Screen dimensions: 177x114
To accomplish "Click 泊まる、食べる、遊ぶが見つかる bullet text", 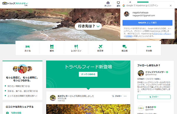I will point(23,91).
